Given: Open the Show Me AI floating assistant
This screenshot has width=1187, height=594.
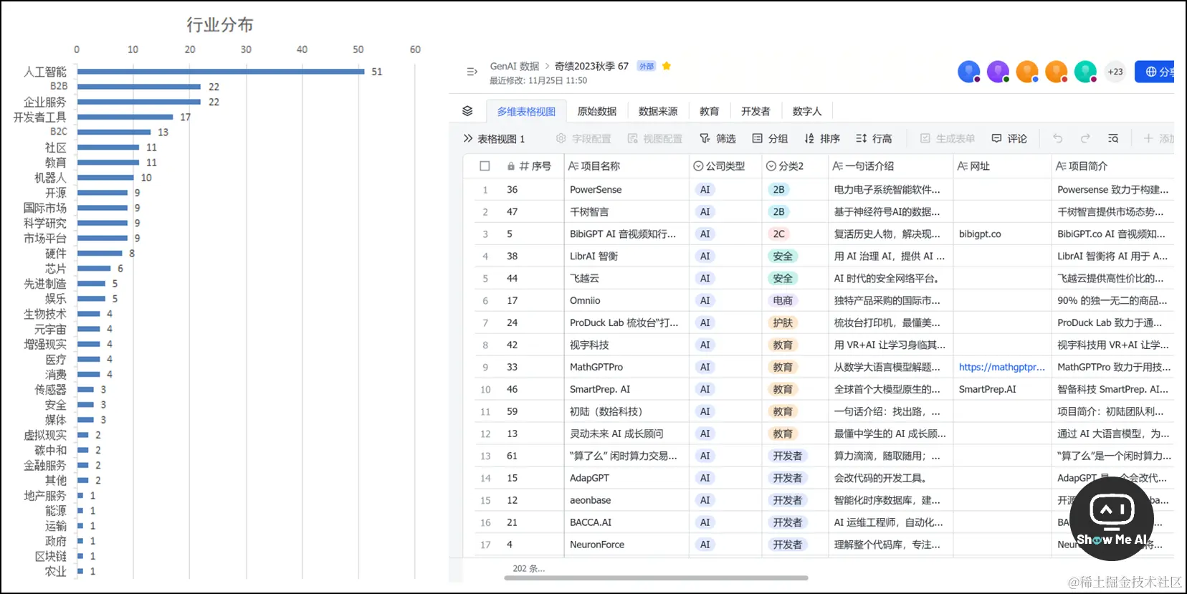Looking at the screenshot, I should (1112, 519).
